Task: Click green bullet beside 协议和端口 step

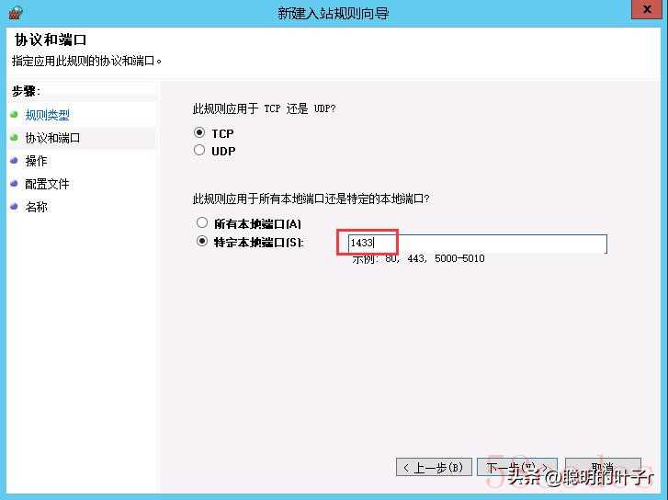Action: 14,138
